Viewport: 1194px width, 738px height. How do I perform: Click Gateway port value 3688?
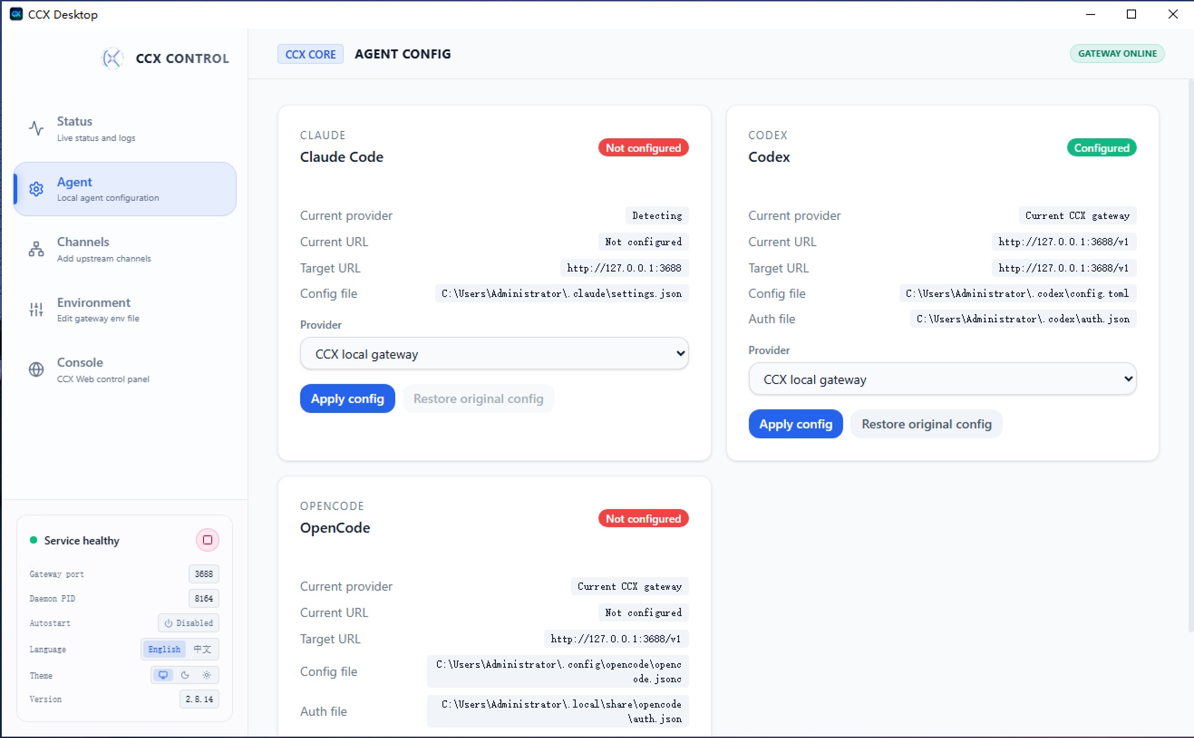[204, 574]
